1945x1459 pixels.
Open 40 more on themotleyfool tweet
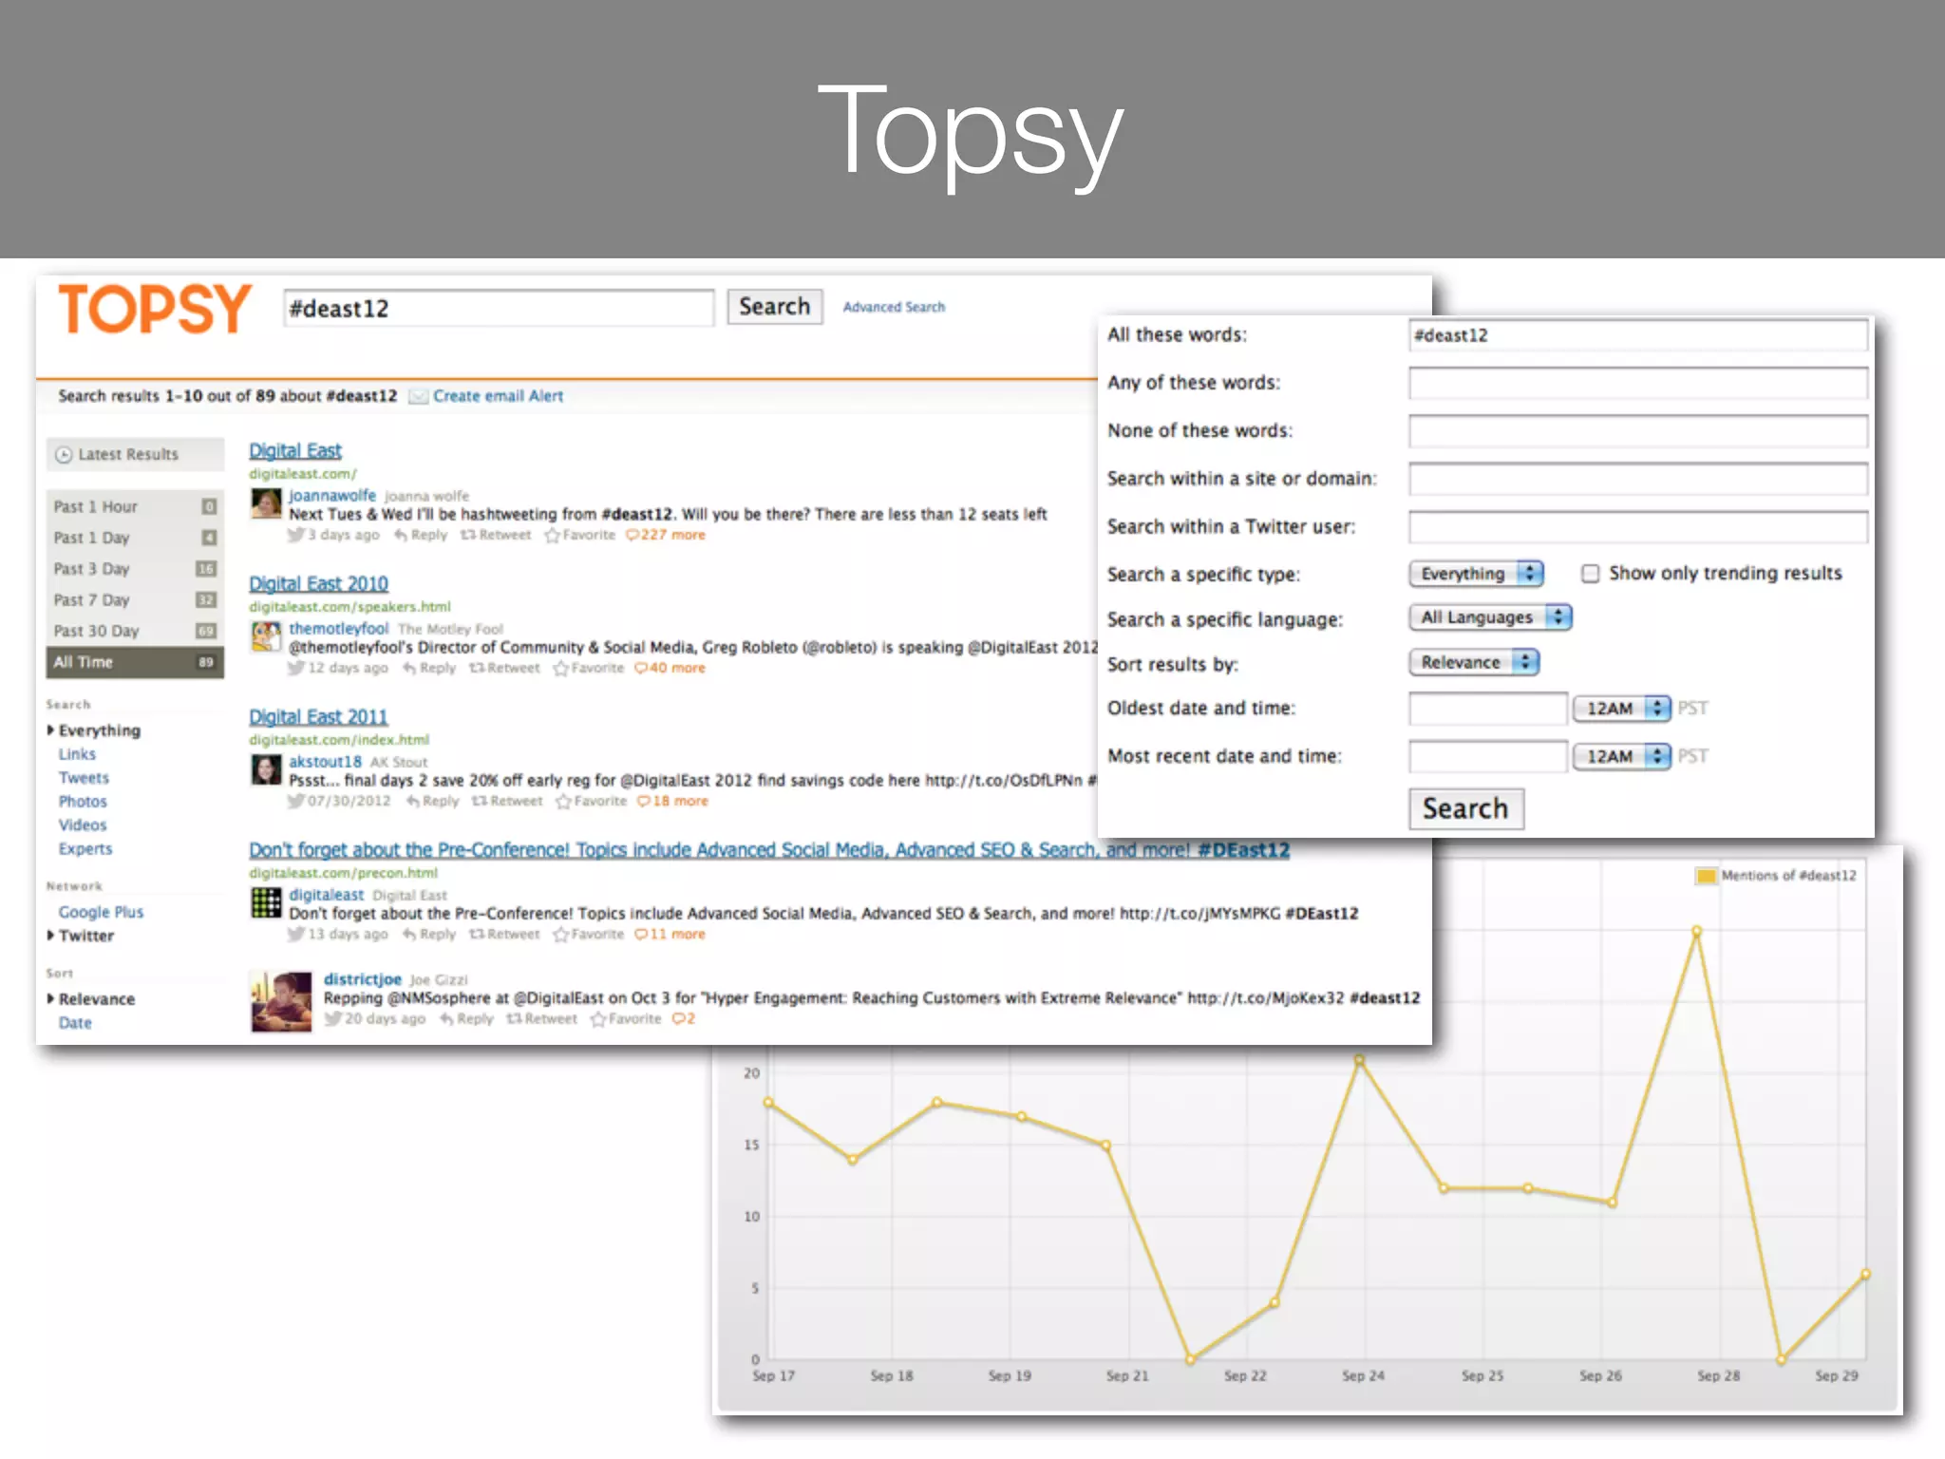coord(670,668)
